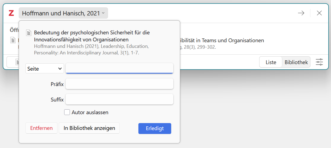
Task: Expand the chevron on Hoffmann und Hanisch bubble
Action: [x=103, y=13]
